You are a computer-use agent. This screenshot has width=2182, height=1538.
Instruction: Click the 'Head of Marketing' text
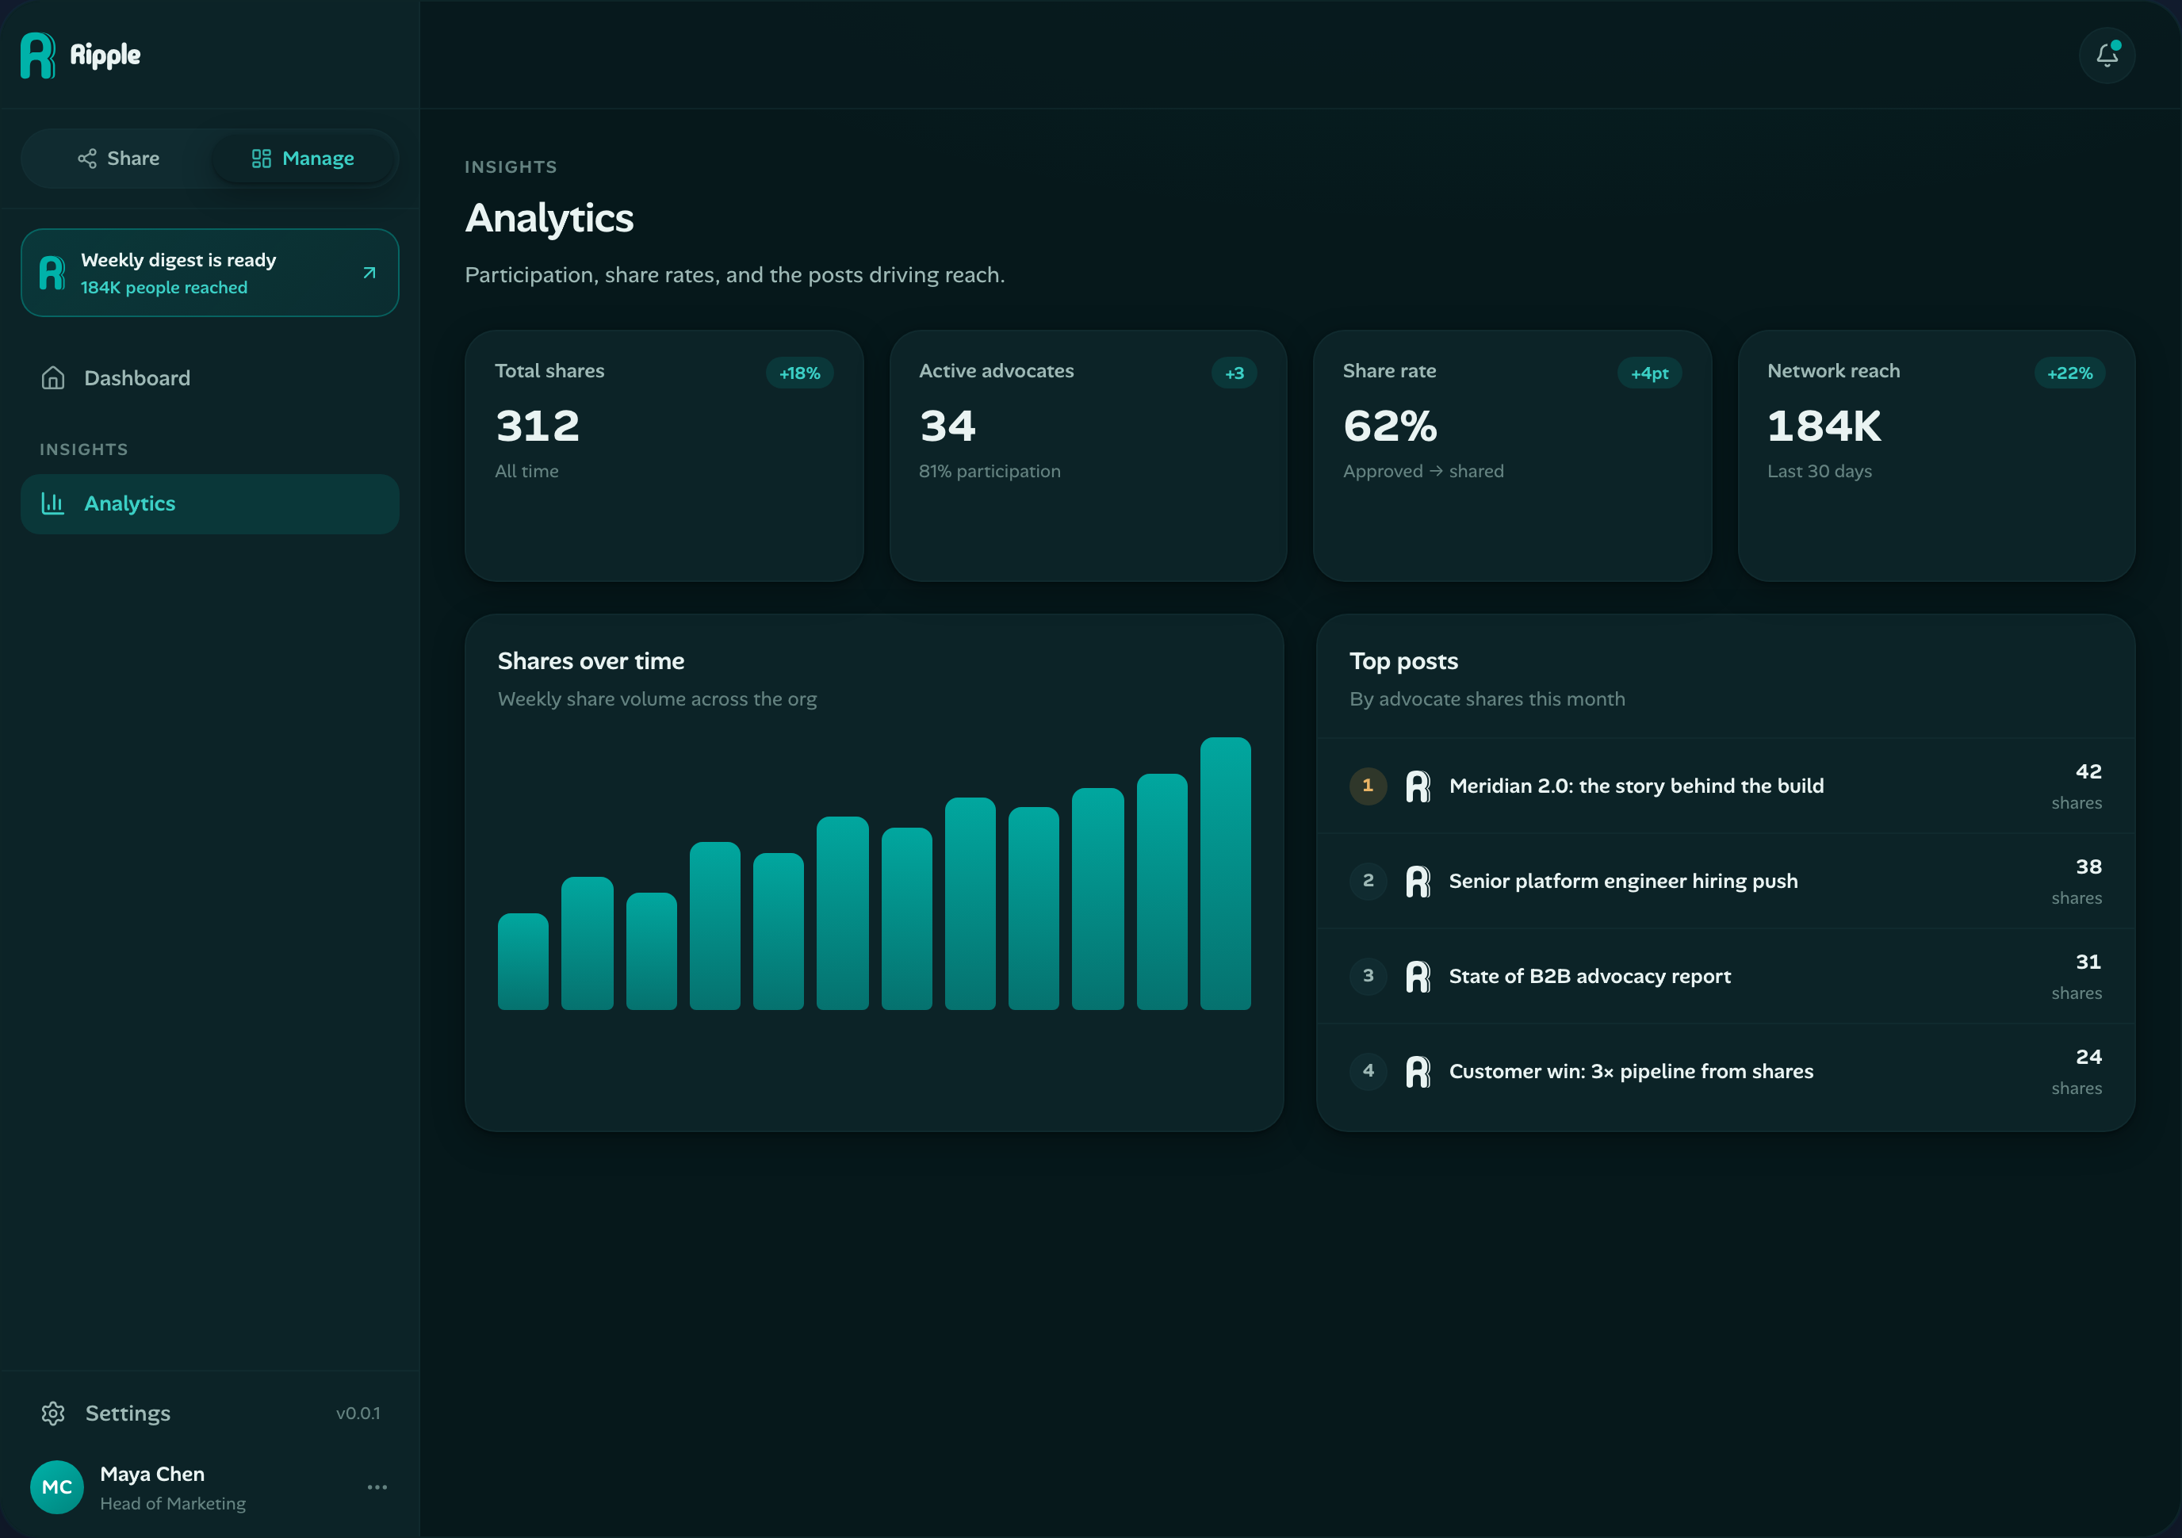[x=173, y=1504]
